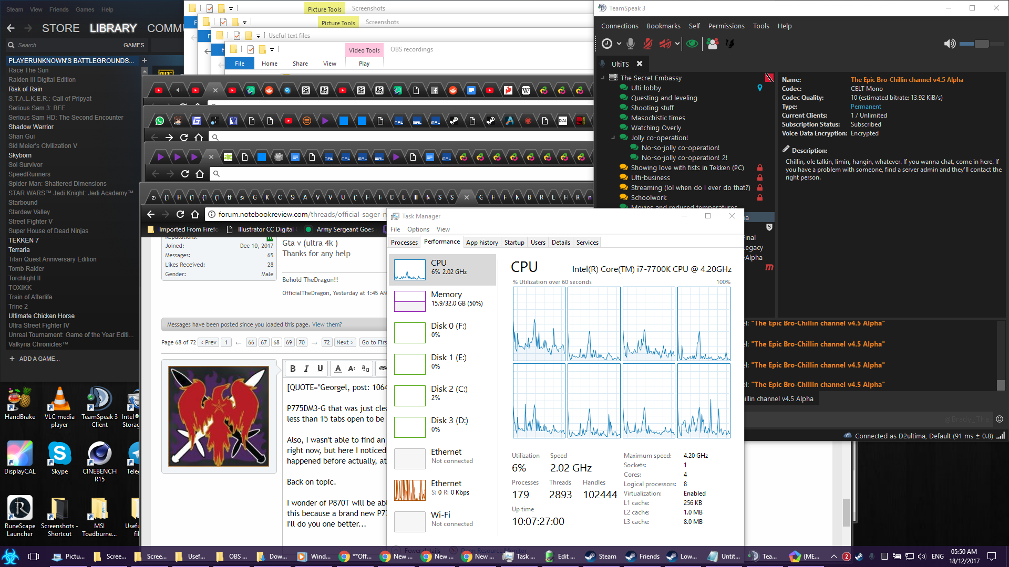Open TeamSpeak Bookmarks menu
This screenshot has height=567, width=1009.
663,26
